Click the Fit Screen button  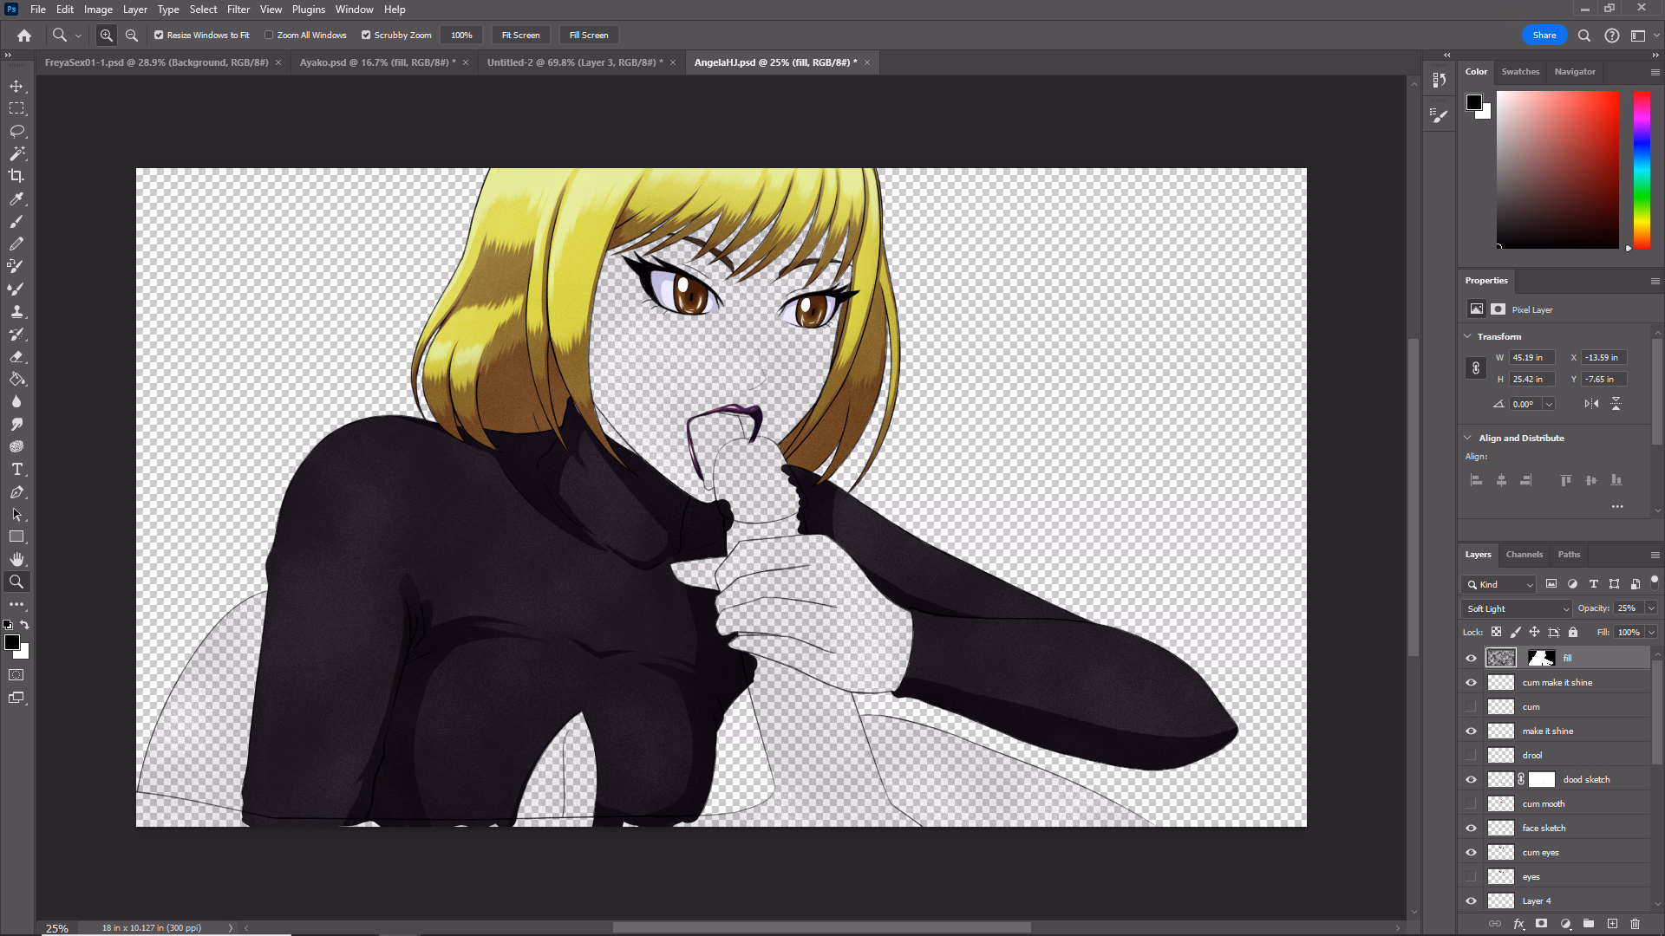[520, 36]
